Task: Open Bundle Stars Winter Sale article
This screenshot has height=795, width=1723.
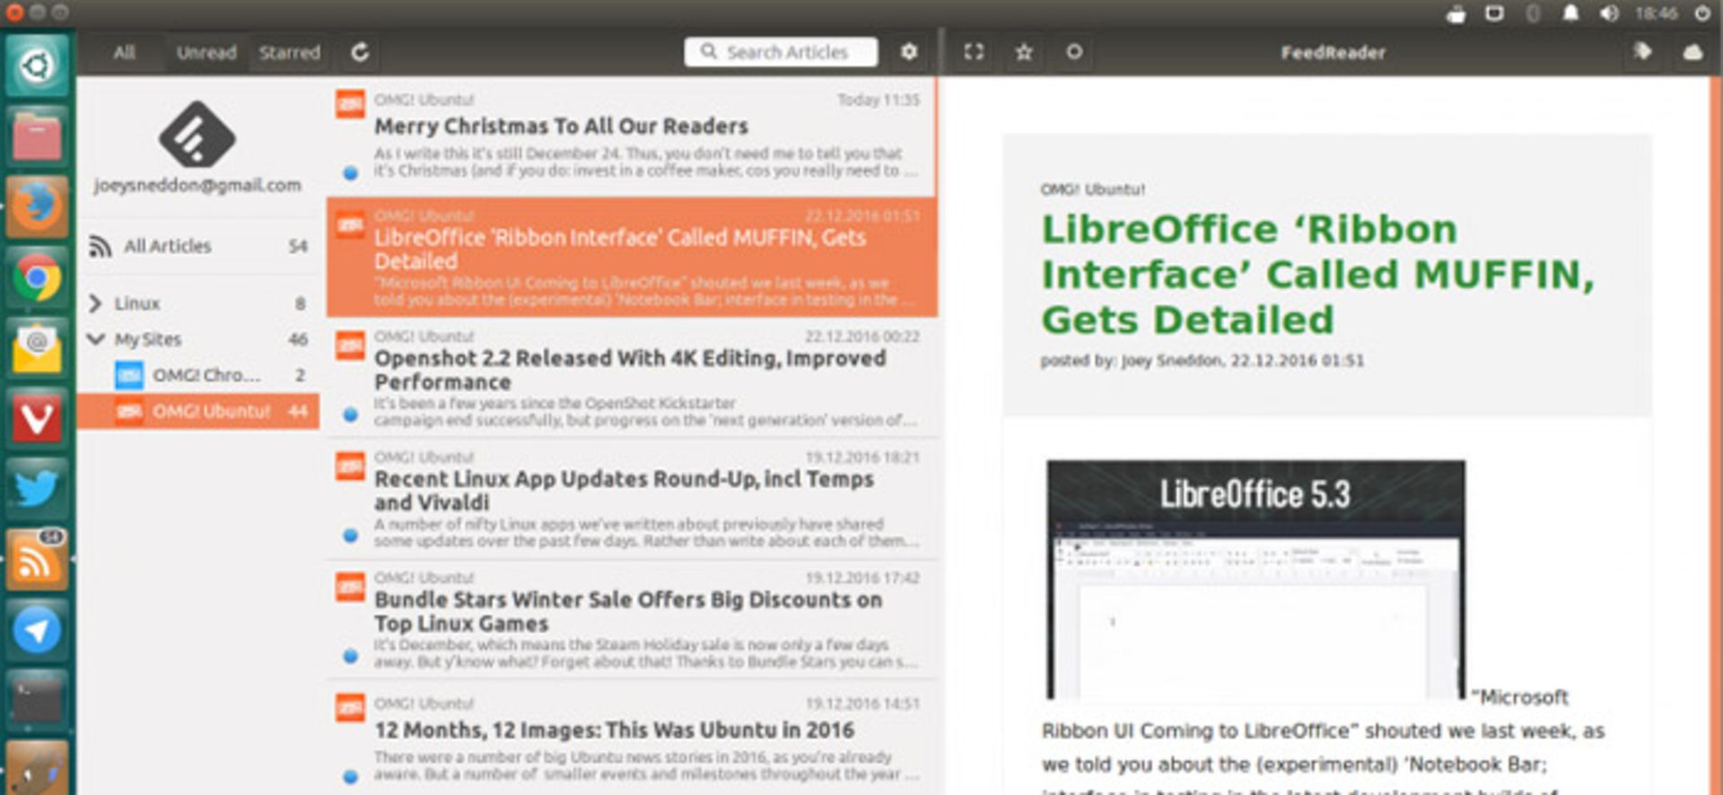Action: (x=631, y=619)
